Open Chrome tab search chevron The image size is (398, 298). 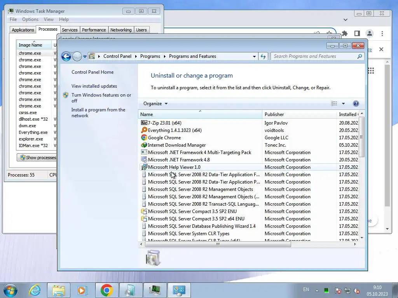pyautogui.click(x=345, y=20)
